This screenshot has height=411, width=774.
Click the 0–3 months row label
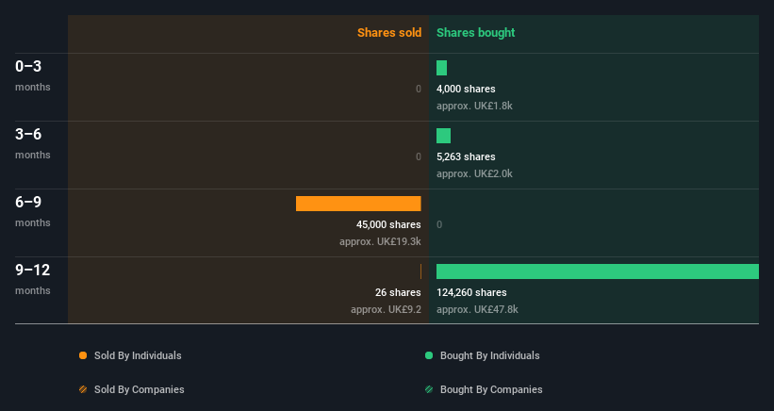pyautogui.click(x=33, y=75)
